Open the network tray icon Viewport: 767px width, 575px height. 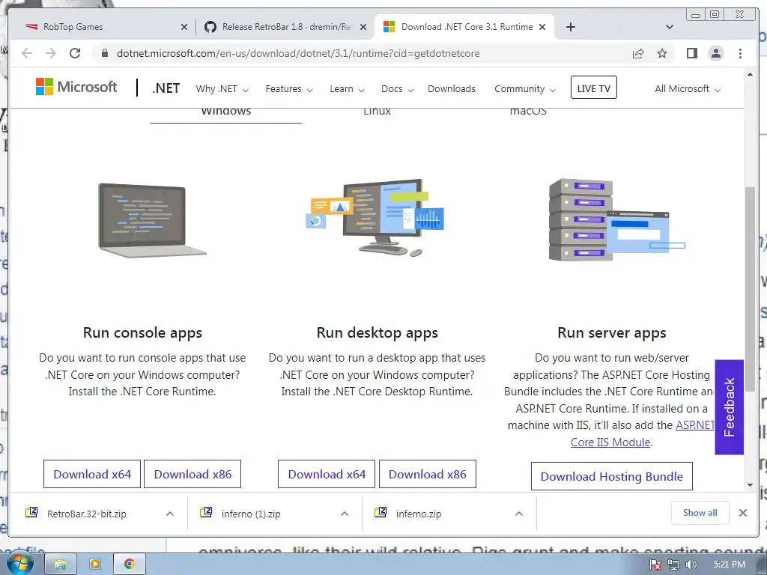[673, 565]
